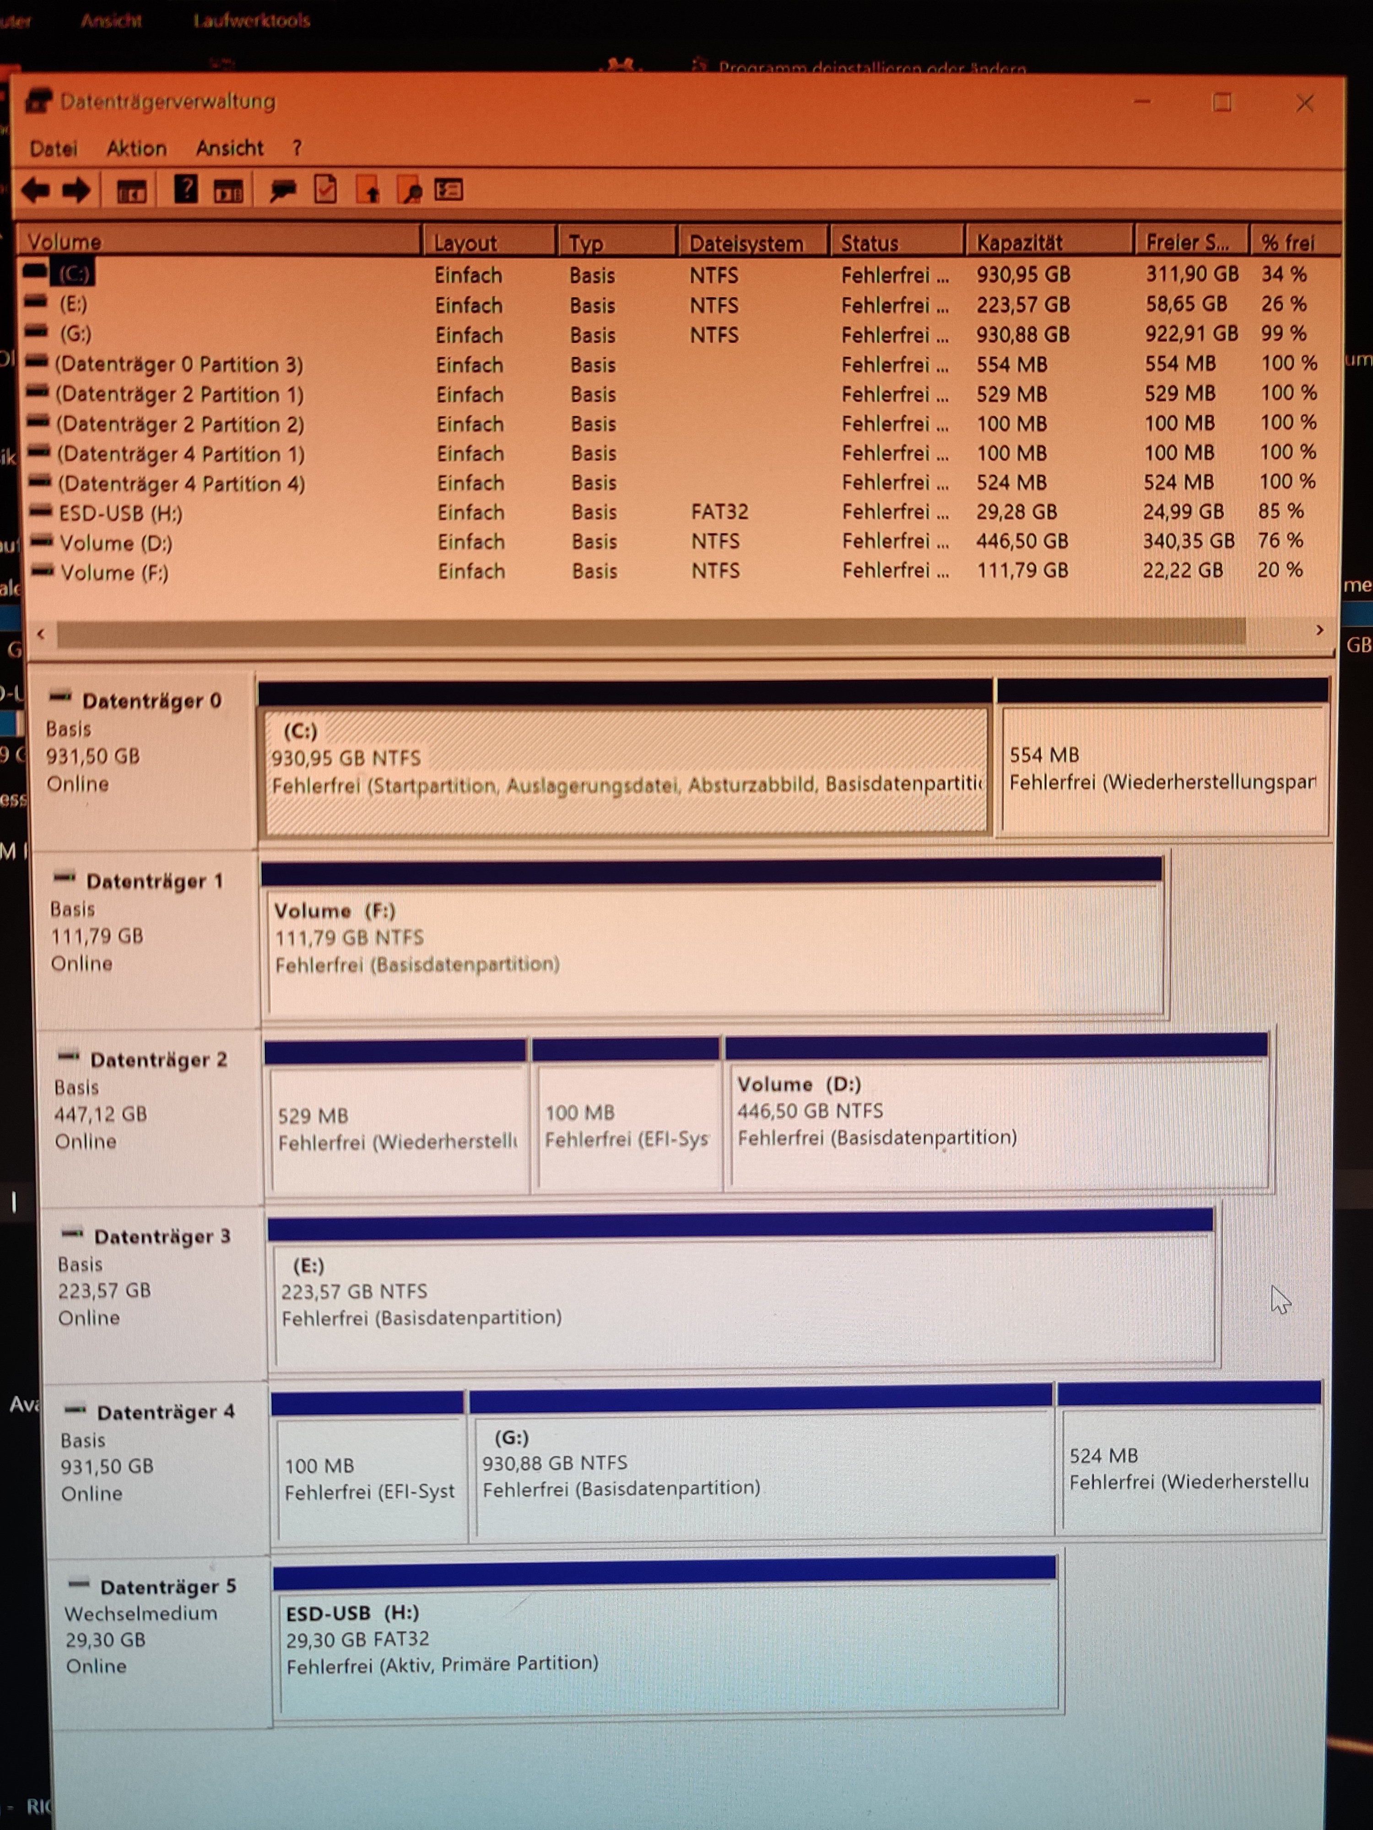Viewport: 1373px width, 1830px height.
Task: Click the document with red checkmark icon
Action: pos(325,190)
